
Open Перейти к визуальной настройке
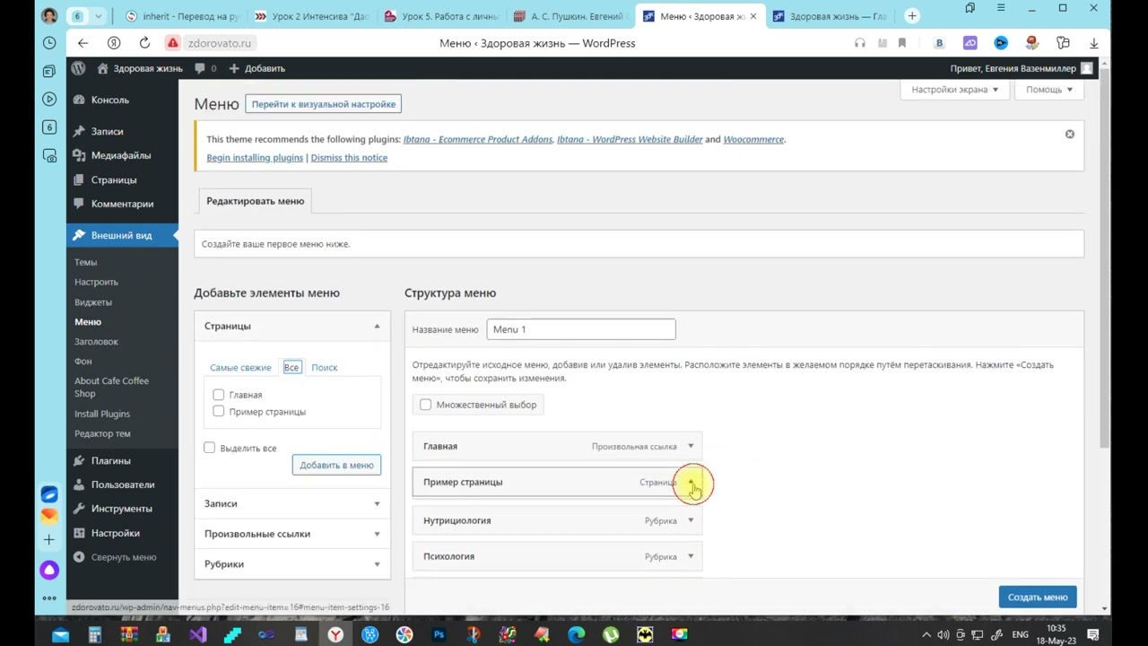coord(324,104)
